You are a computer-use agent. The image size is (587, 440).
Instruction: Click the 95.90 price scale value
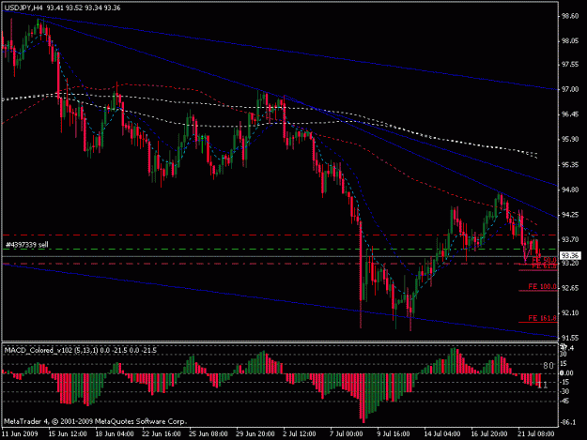(569, 139)
